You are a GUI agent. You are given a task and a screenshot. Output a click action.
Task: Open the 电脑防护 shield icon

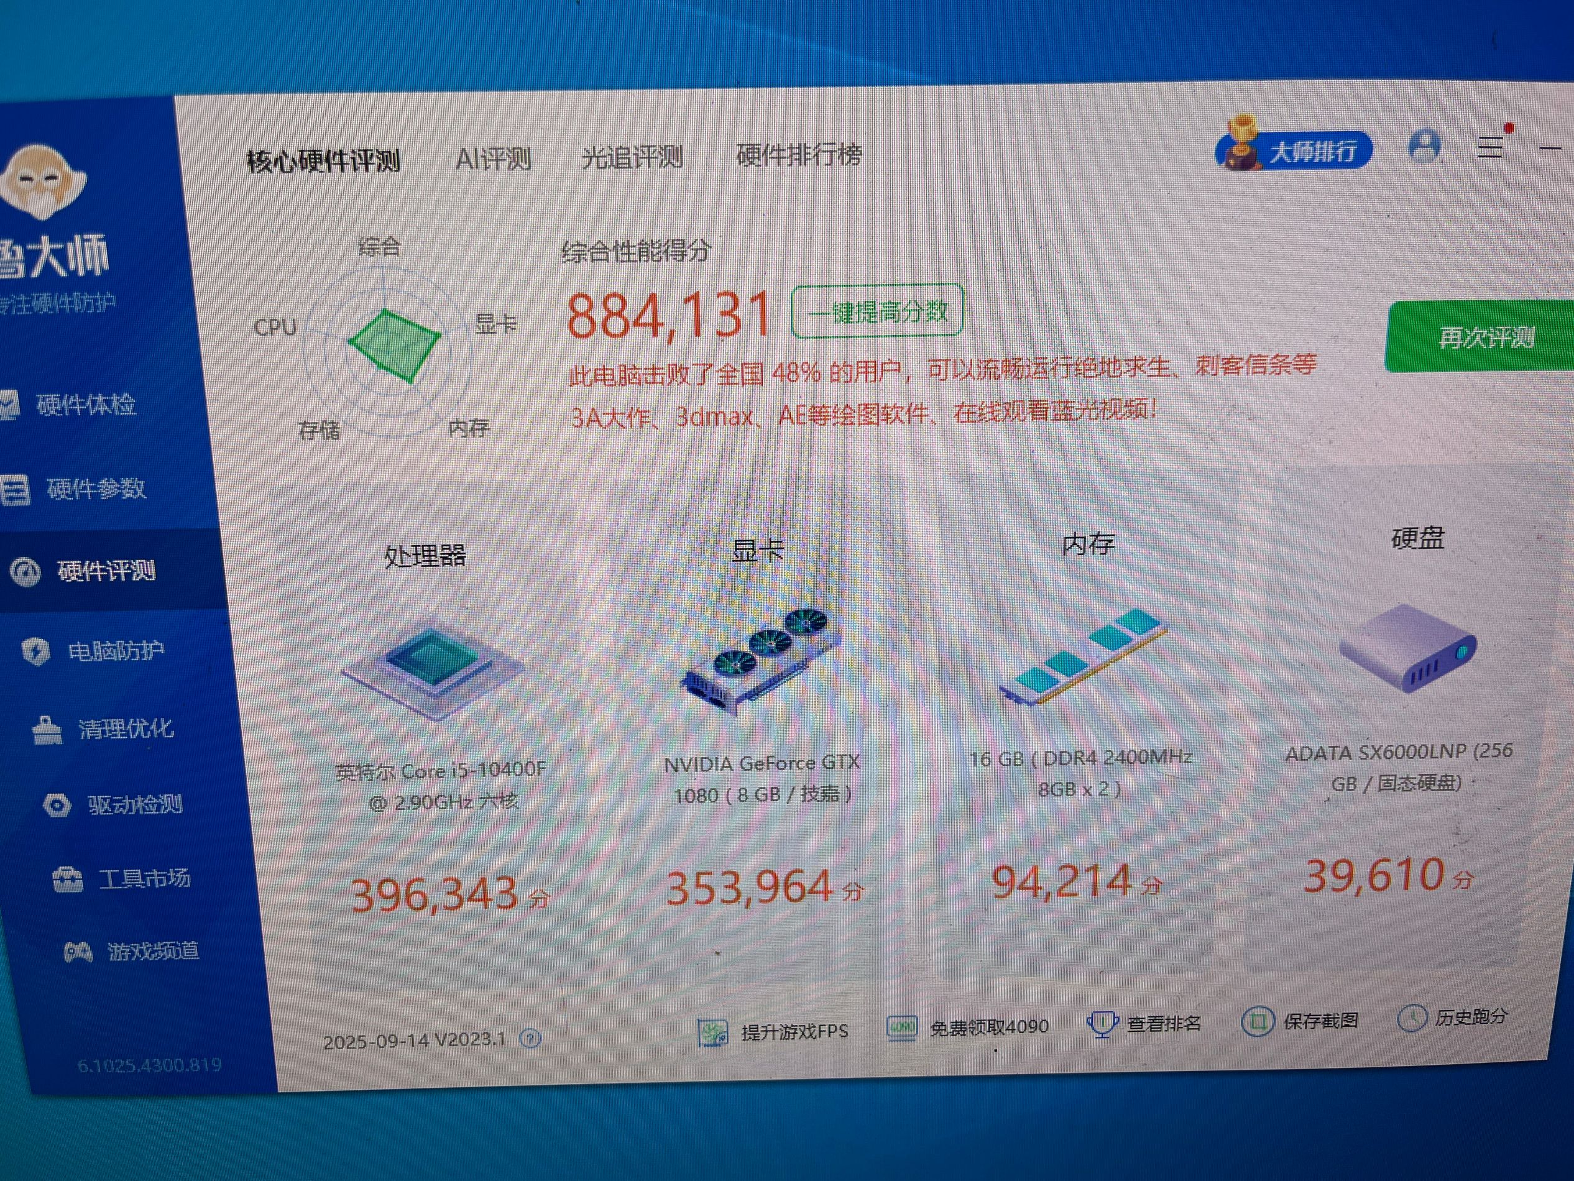click(35, 651)
